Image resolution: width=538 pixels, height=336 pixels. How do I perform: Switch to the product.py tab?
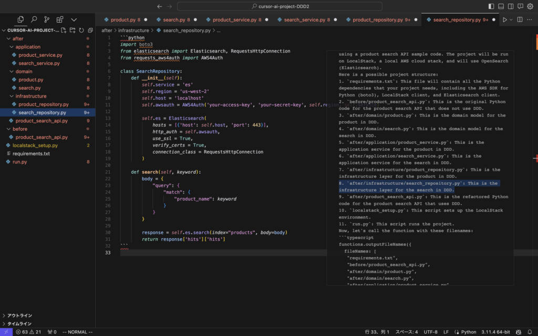[x=125, y=19]
